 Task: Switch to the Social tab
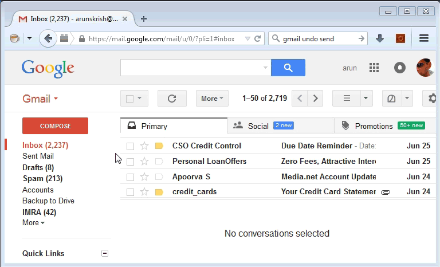281,126
